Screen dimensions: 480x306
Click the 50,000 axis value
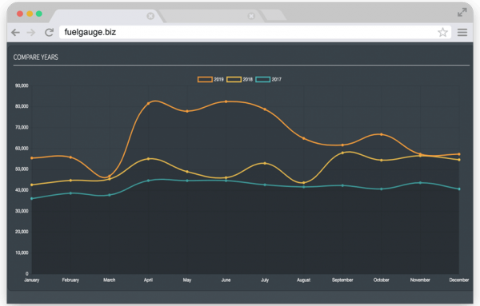[22, 169]
